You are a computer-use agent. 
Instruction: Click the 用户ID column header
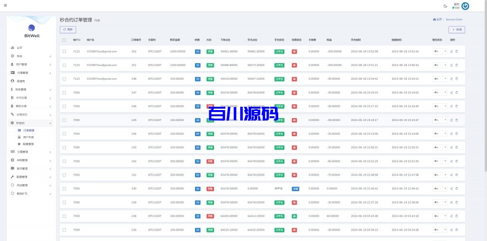pyautogui.click(x=77, y=40)
